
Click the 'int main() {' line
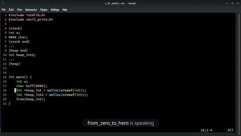click(x=20, y=77)
